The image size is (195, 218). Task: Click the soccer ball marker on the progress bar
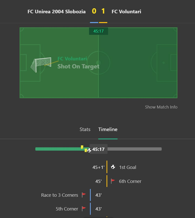coord(89,150)
